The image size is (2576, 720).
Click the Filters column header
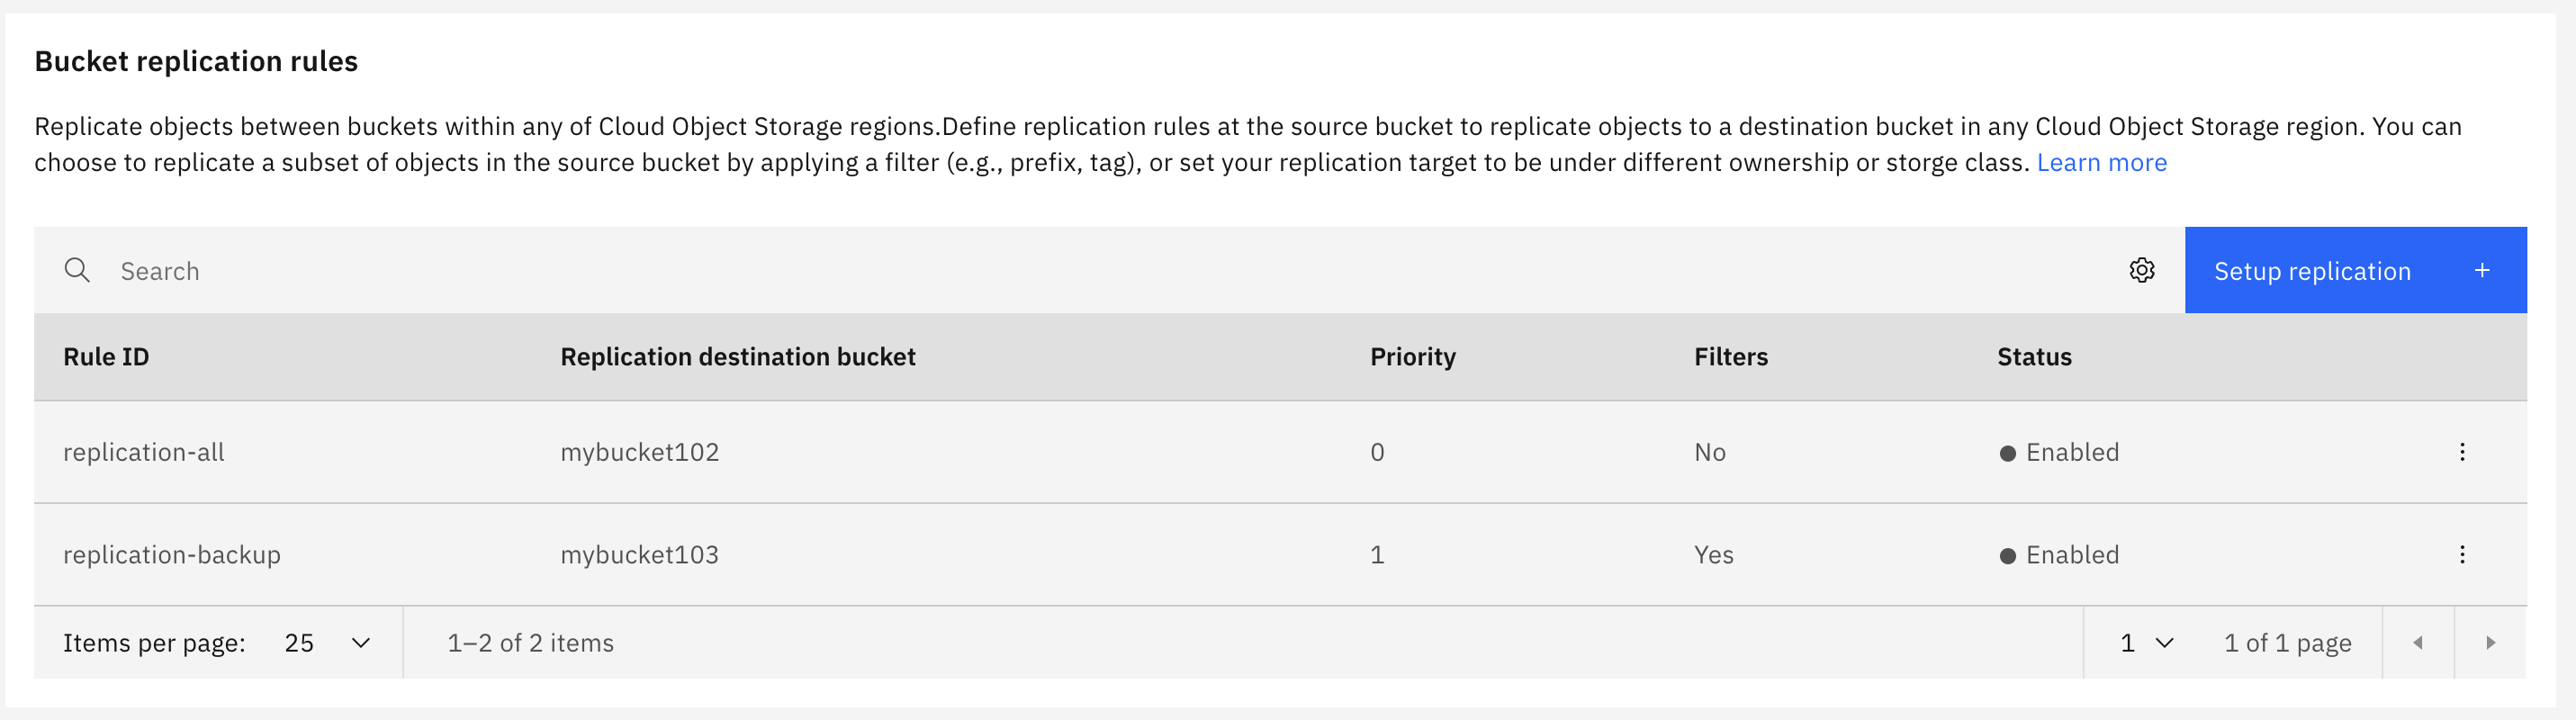pos(1730,357)
